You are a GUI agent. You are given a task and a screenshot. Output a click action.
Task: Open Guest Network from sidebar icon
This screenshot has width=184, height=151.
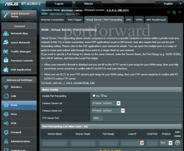point(6,43)
